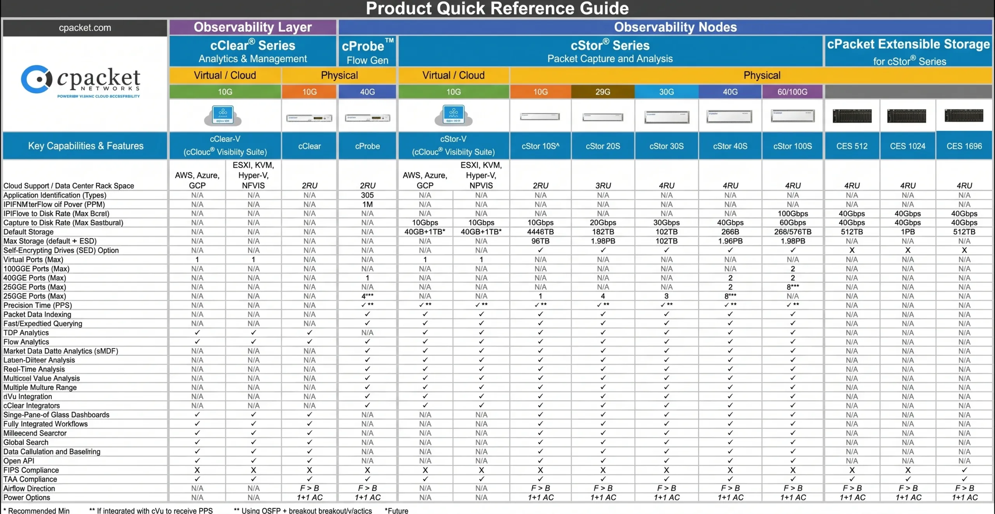Click the 1PB storage cell for CES 1024
995x514 pixels.
click(x=908, y=232)
